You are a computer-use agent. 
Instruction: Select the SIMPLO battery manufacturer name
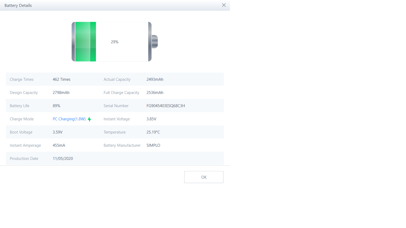[153, 145]
